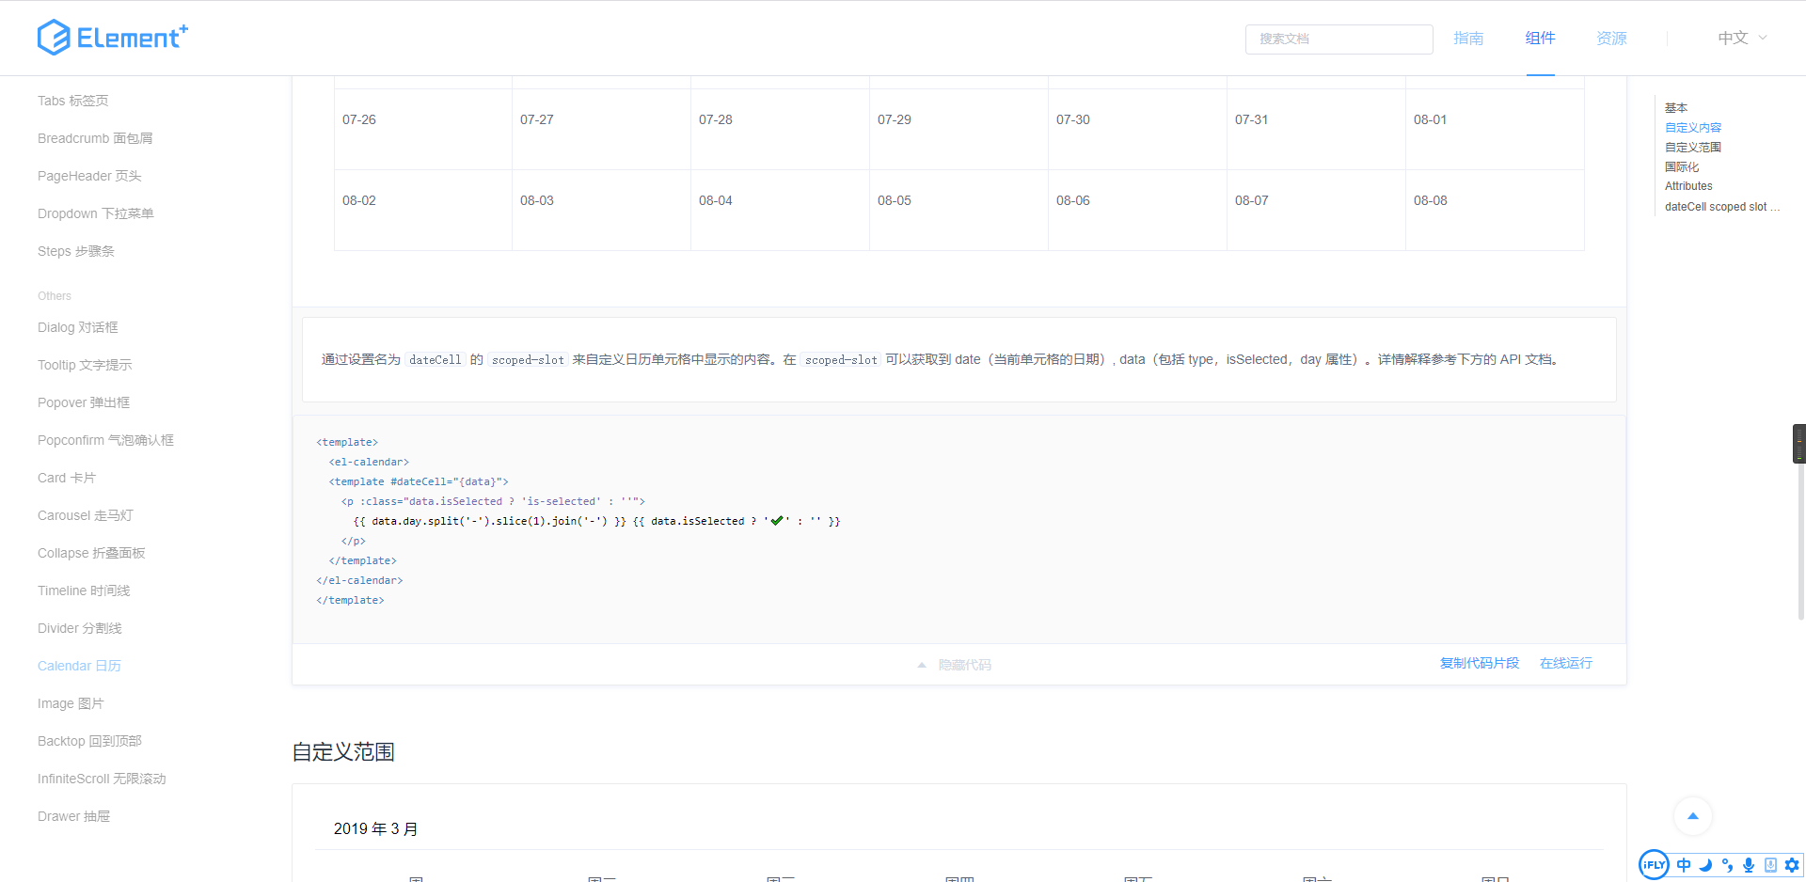
Task: Select the 组件 components tab
Action: pyautogui.click(x=1541, y=39)
